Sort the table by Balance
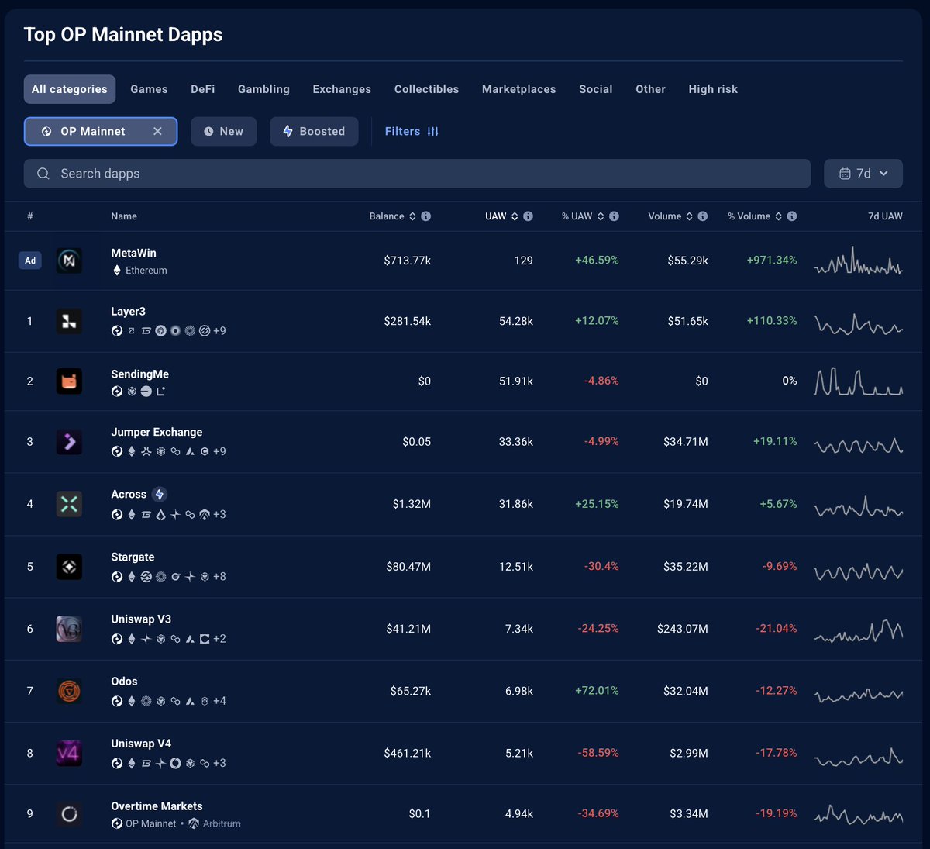 [x=393, y=216]
